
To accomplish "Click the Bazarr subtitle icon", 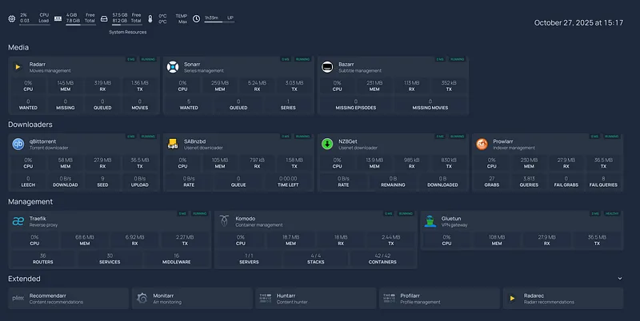I will pyautogui.click(x=327, y=67).
